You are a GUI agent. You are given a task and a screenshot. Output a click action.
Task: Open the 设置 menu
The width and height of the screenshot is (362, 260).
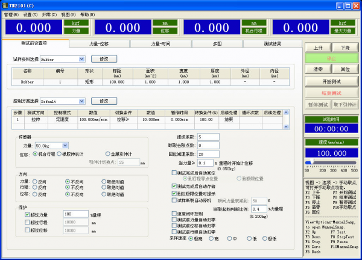[30, 14]
